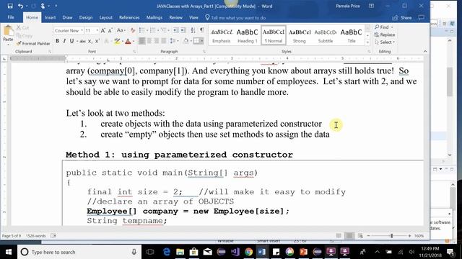Save the document from Quick Access
Screen dimensions: 462x259
tap(10, 6)
